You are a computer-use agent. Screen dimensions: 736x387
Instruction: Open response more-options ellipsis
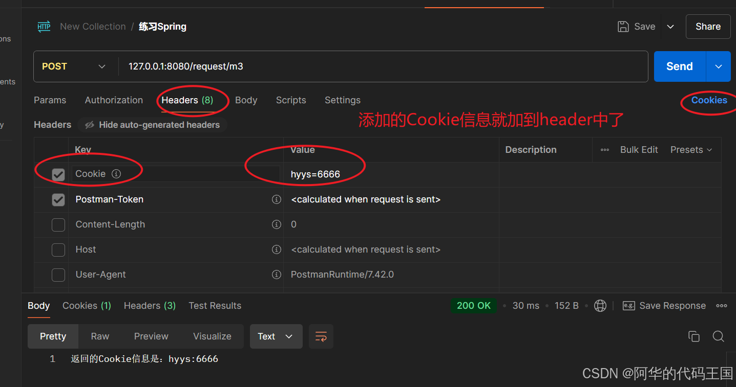coord(722,306)
